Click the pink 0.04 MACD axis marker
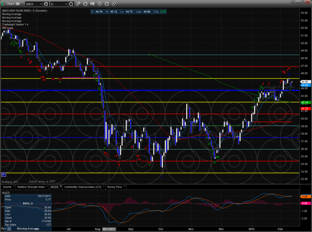Viewport: 312px width, 232px height. 305,203
